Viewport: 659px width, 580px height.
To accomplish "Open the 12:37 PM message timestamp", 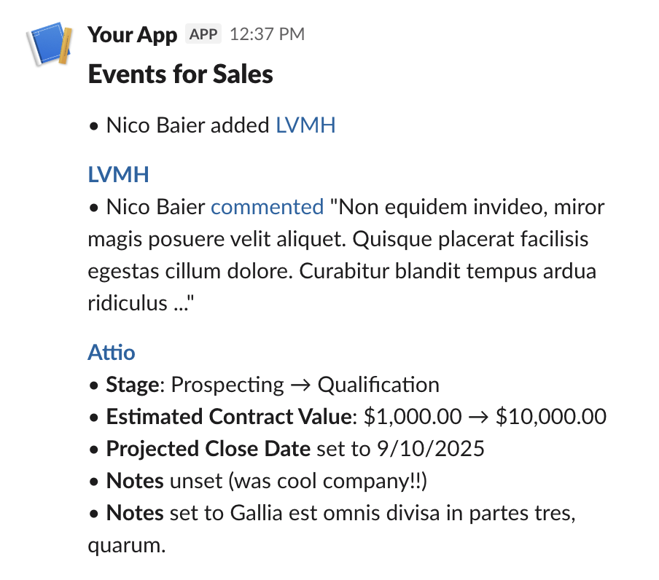I will point(267,34).
